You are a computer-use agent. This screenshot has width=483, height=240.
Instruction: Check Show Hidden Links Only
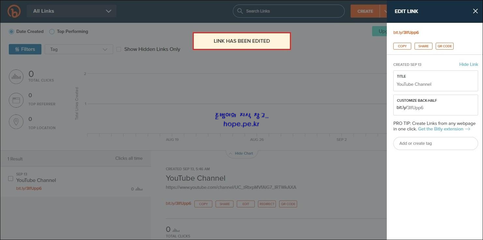[x=119, y=49]
